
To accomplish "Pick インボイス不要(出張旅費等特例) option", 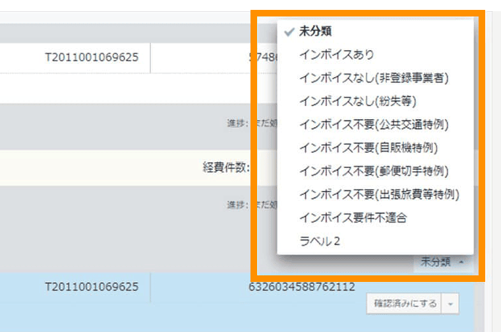I will pyautogui.click(x=379, y=194).
